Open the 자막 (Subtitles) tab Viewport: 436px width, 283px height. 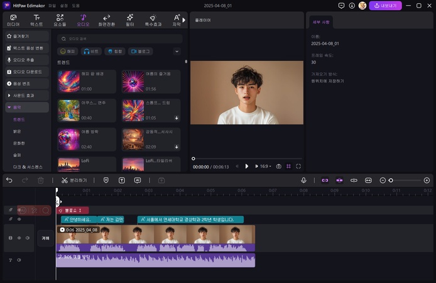[177, 20]
